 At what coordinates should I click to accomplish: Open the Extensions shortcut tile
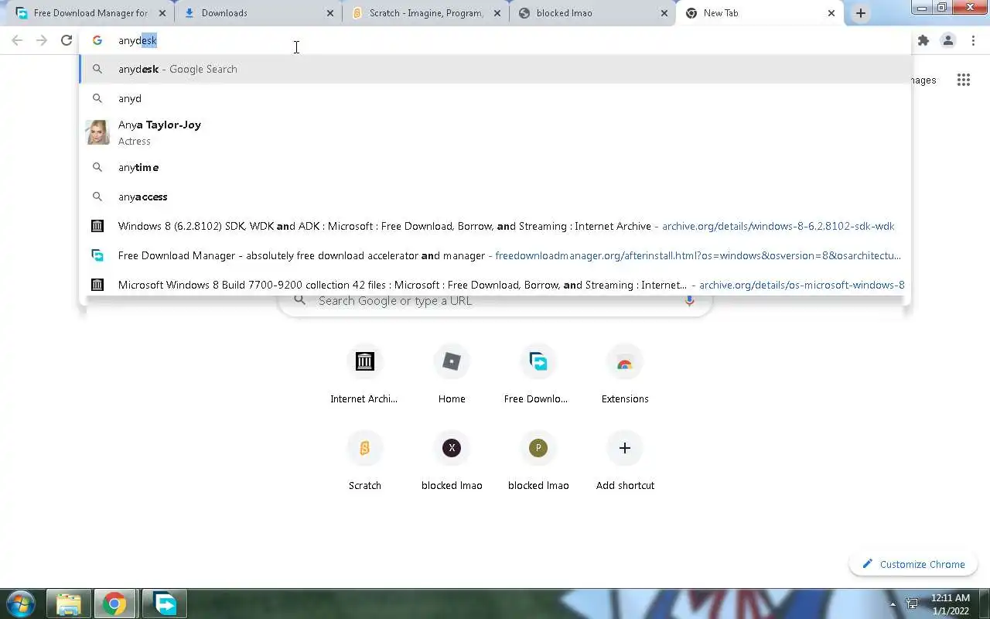(x=625, y=376)
